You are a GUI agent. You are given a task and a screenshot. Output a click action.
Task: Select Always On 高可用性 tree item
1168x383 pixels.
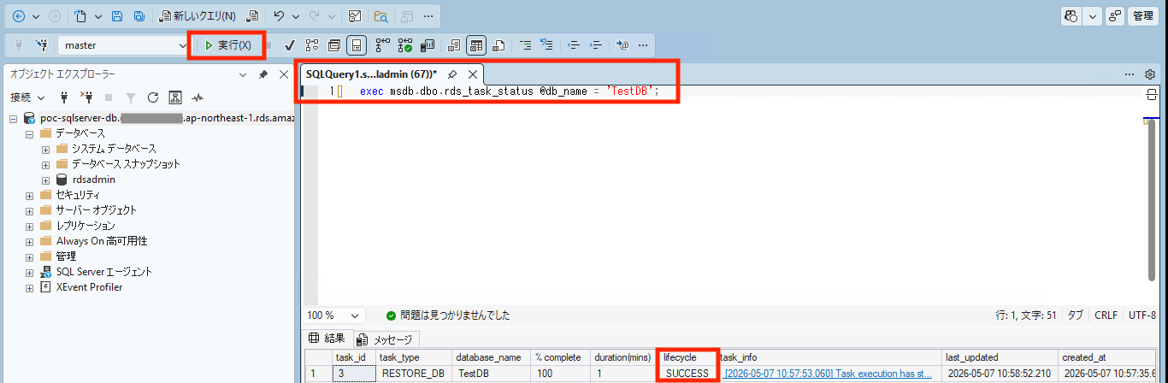point(102,241)
